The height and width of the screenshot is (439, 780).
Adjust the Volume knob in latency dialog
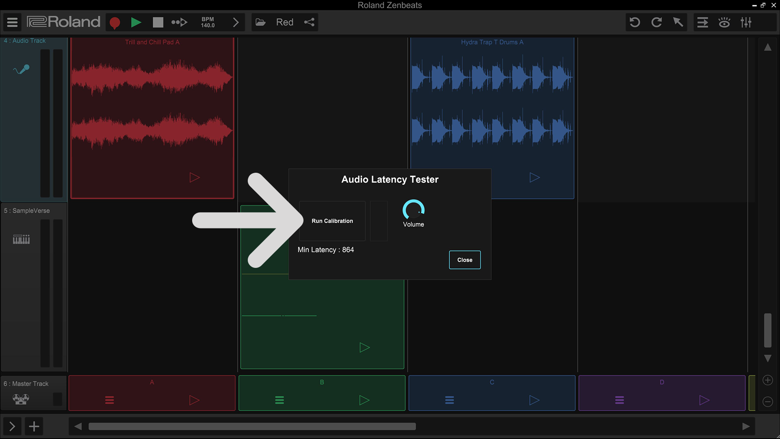point(414,209)
